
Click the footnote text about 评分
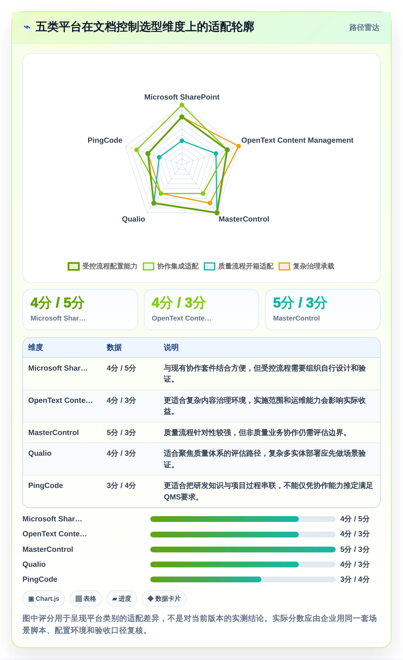click(x=199, y=624)
